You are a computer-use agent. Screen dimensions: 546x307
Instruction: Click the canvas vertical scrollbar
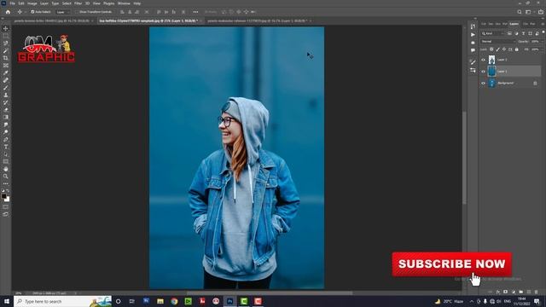coord(464,158)
